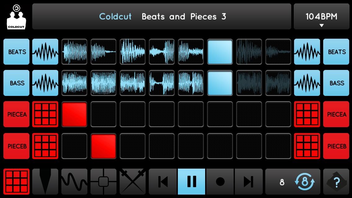Click the right grid icon in PIECEB row
352x198 pixels.
(x=307, y=146)
